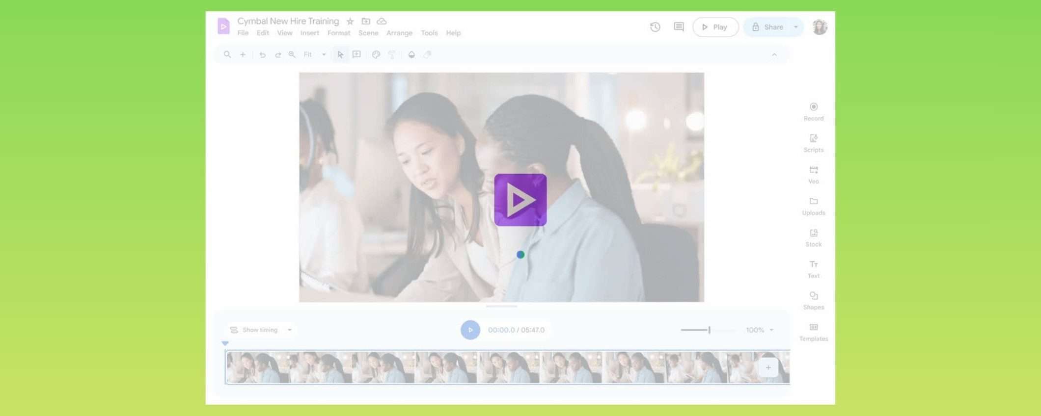Viewport: 1041px width, 416px height.
Task: Open the Templates panel
Action: coord(814,332)
